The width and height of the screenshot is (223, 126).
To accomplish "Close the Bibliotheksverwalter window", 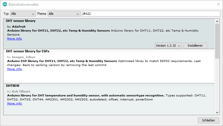I will coord(218,5).
